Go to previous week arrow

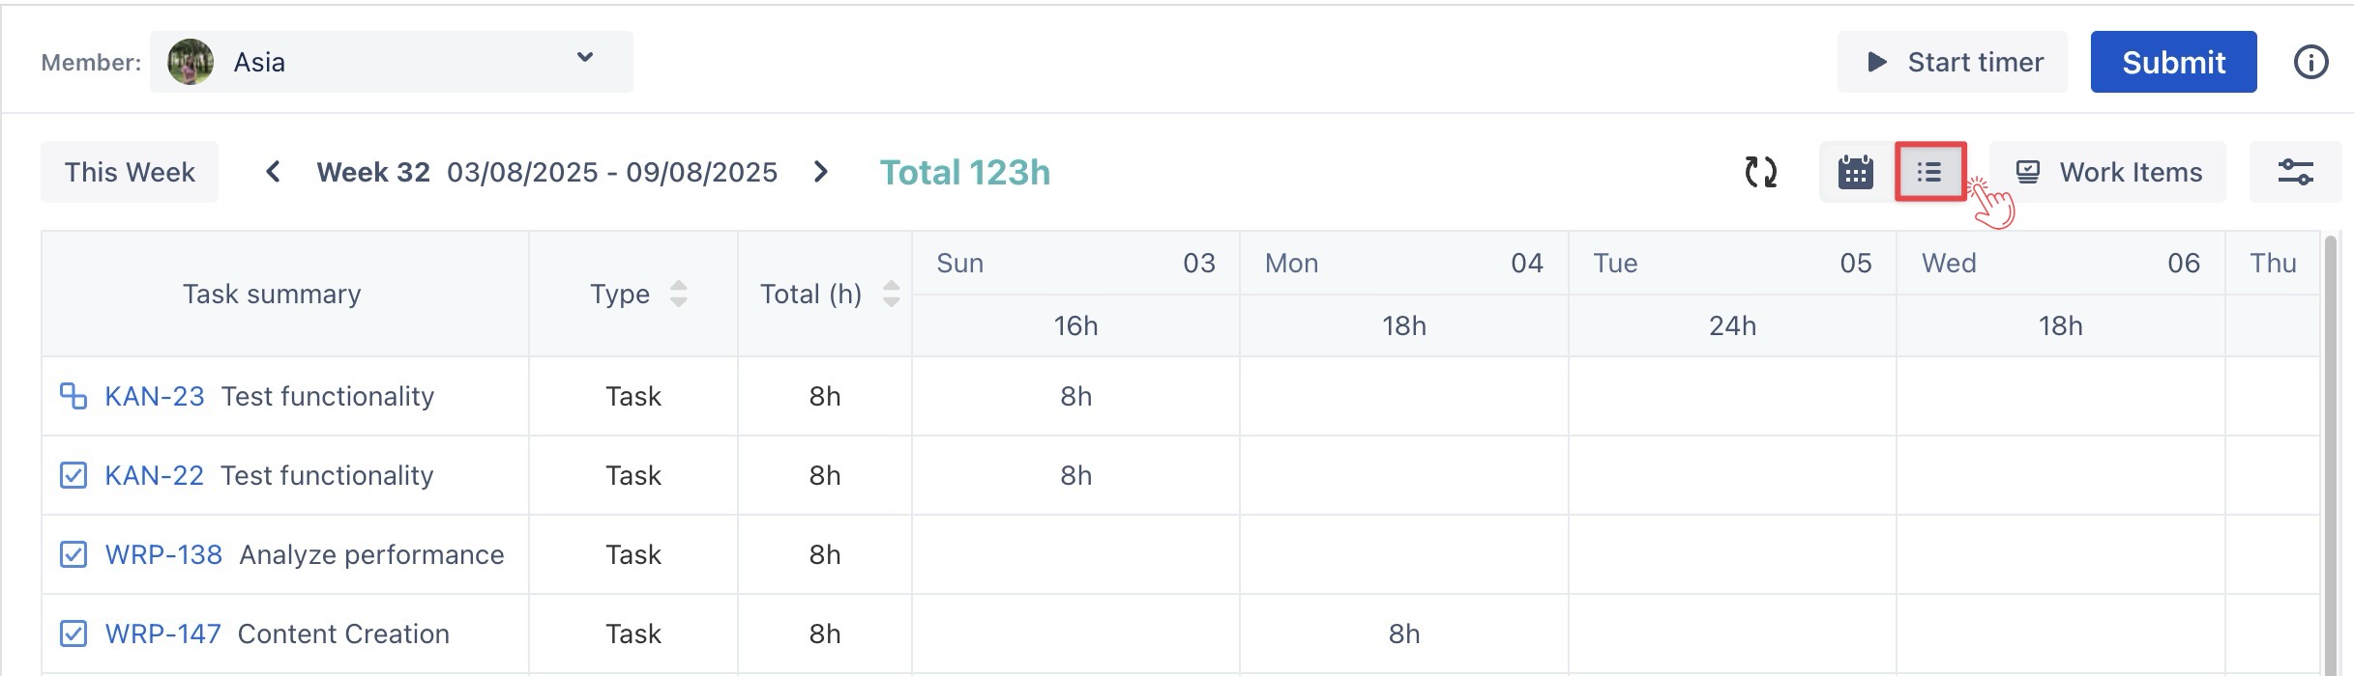[x=273, y=172]
